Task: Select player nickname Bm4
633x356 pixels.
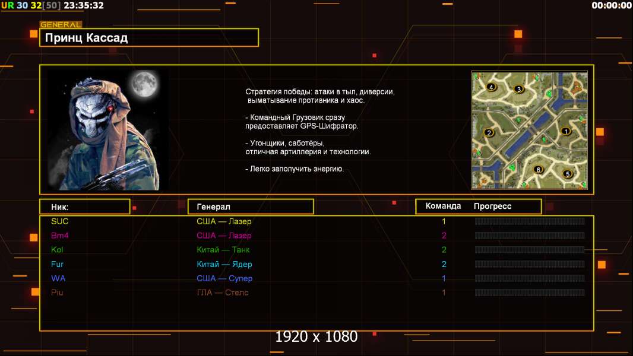Action: [60, 236]
